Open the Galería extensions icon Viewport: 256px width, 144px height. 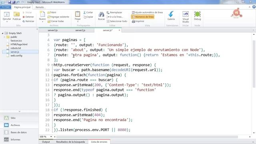pyautogui.click(x=171, y=14)
